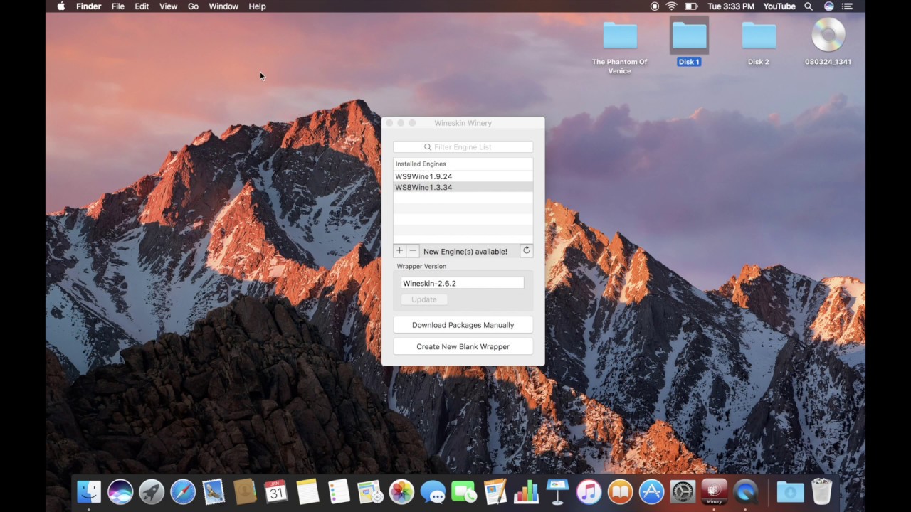
Task: Select The Phantom Of Venice desktop folder
Action: (620, 47)
